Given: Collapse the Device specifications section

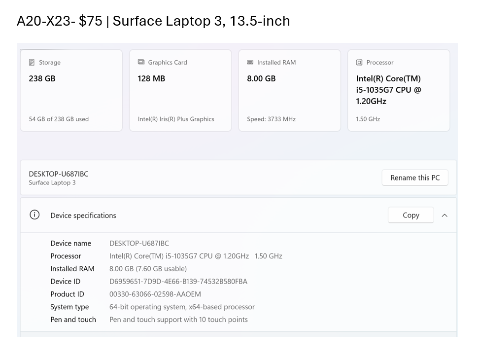Looking at the screenshot, I should 445,215.
